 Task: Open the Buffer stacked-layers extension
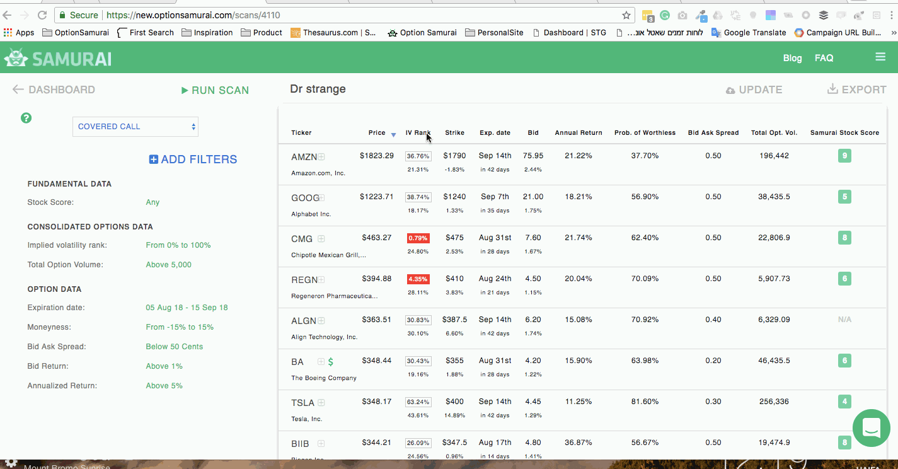pos(824,15)
